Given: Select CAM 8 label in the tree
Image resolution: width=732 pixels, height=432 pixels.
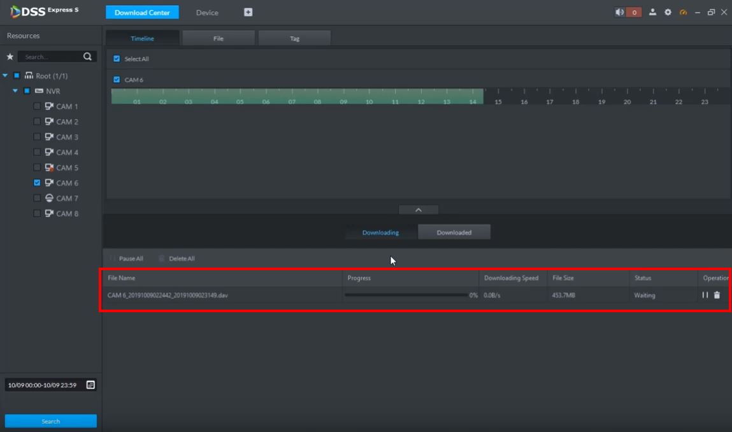Looking at the screenshot, I should (68, 213).
